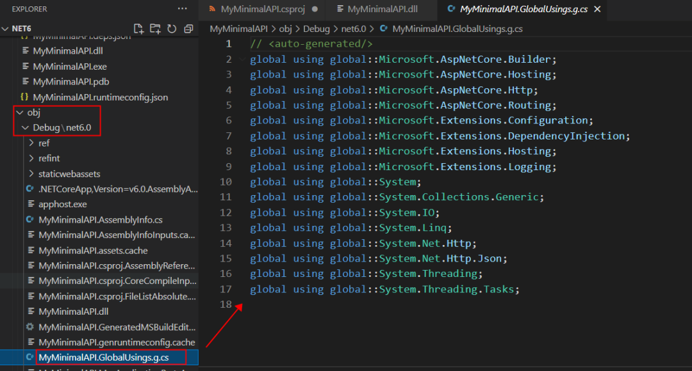
Task: Expand the refint folder
Action: [x=31, y=158]
